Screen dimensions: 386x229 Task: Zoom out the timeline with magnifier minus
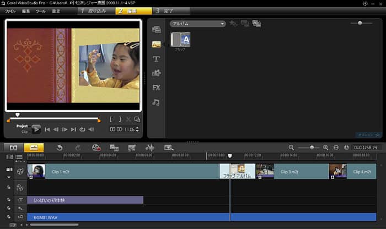291,148
